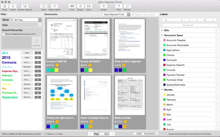Click the Open toolbar icon
Viewport: 220px width, 137px height.
[44, 6]
